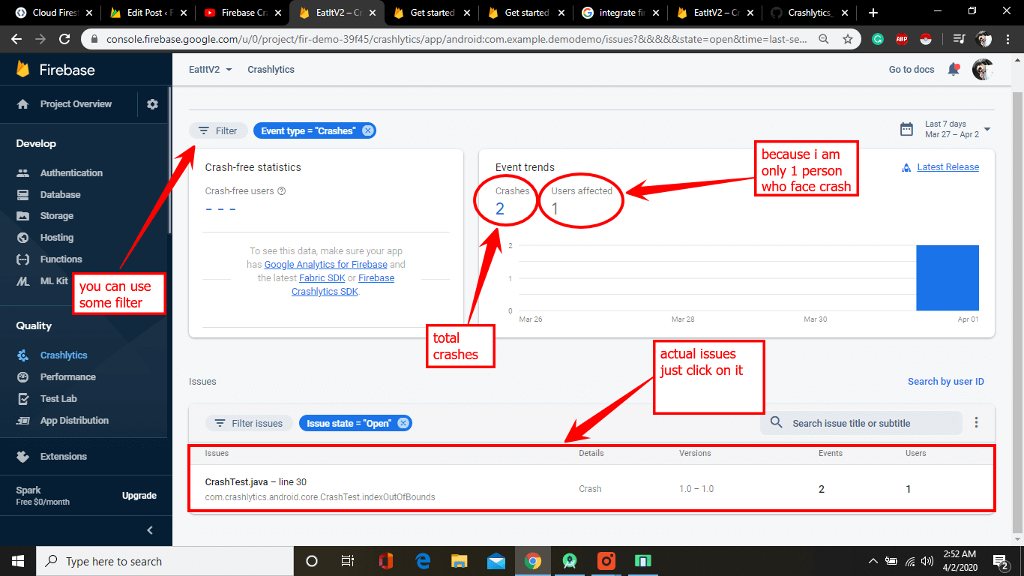This screenshot has height=576, width=1024.
Task: Click Go to docs link
Action: (x=912, y=69)
